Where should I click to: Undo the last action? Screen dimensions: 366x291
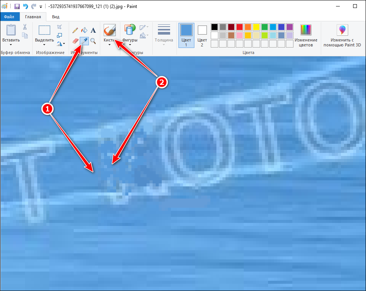25,6
